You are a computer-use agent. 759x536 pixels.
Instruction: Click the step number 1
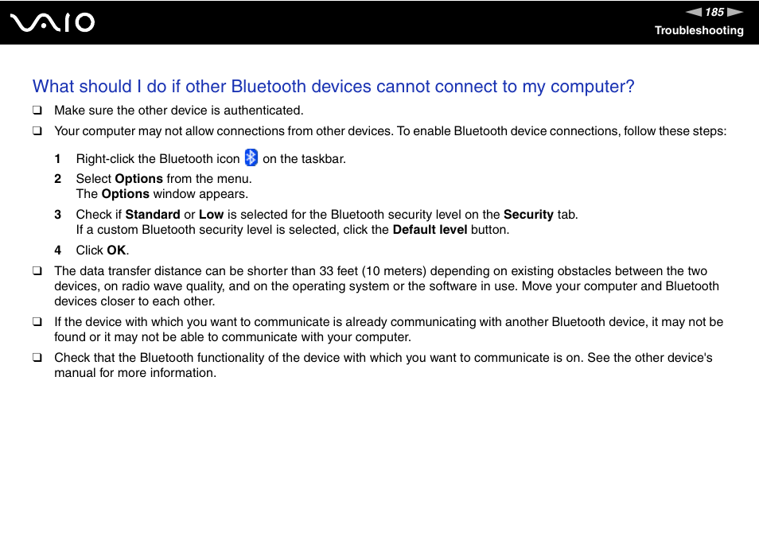pyautogui.click(x=57, y=159)
